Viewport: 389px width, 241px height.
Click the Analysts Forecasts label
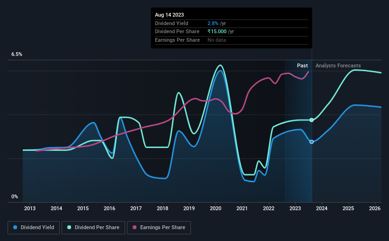(x=338, y=65)
